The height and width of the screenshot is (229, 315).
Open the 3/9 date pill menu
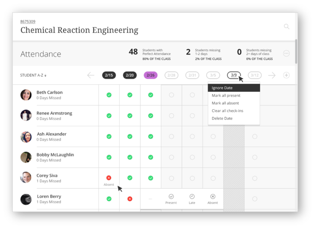pos(234,75)
